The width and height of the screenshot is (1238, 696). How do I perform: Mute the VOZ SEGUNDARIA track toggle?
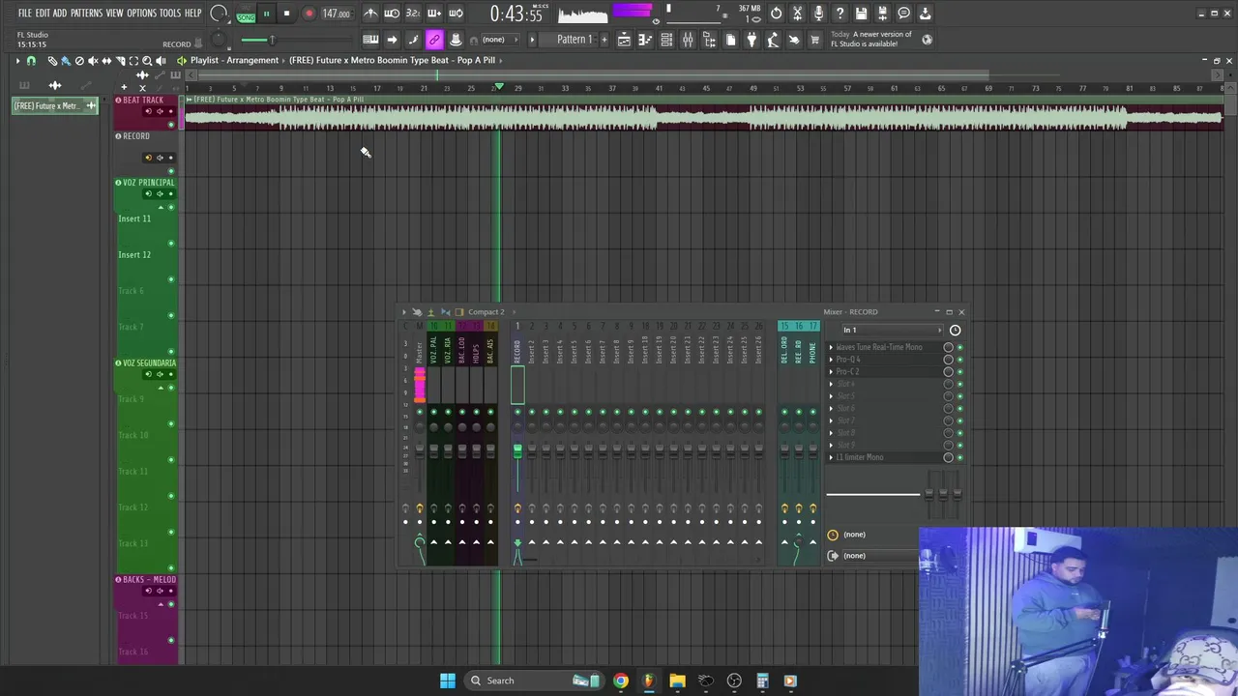click(171, 388)
